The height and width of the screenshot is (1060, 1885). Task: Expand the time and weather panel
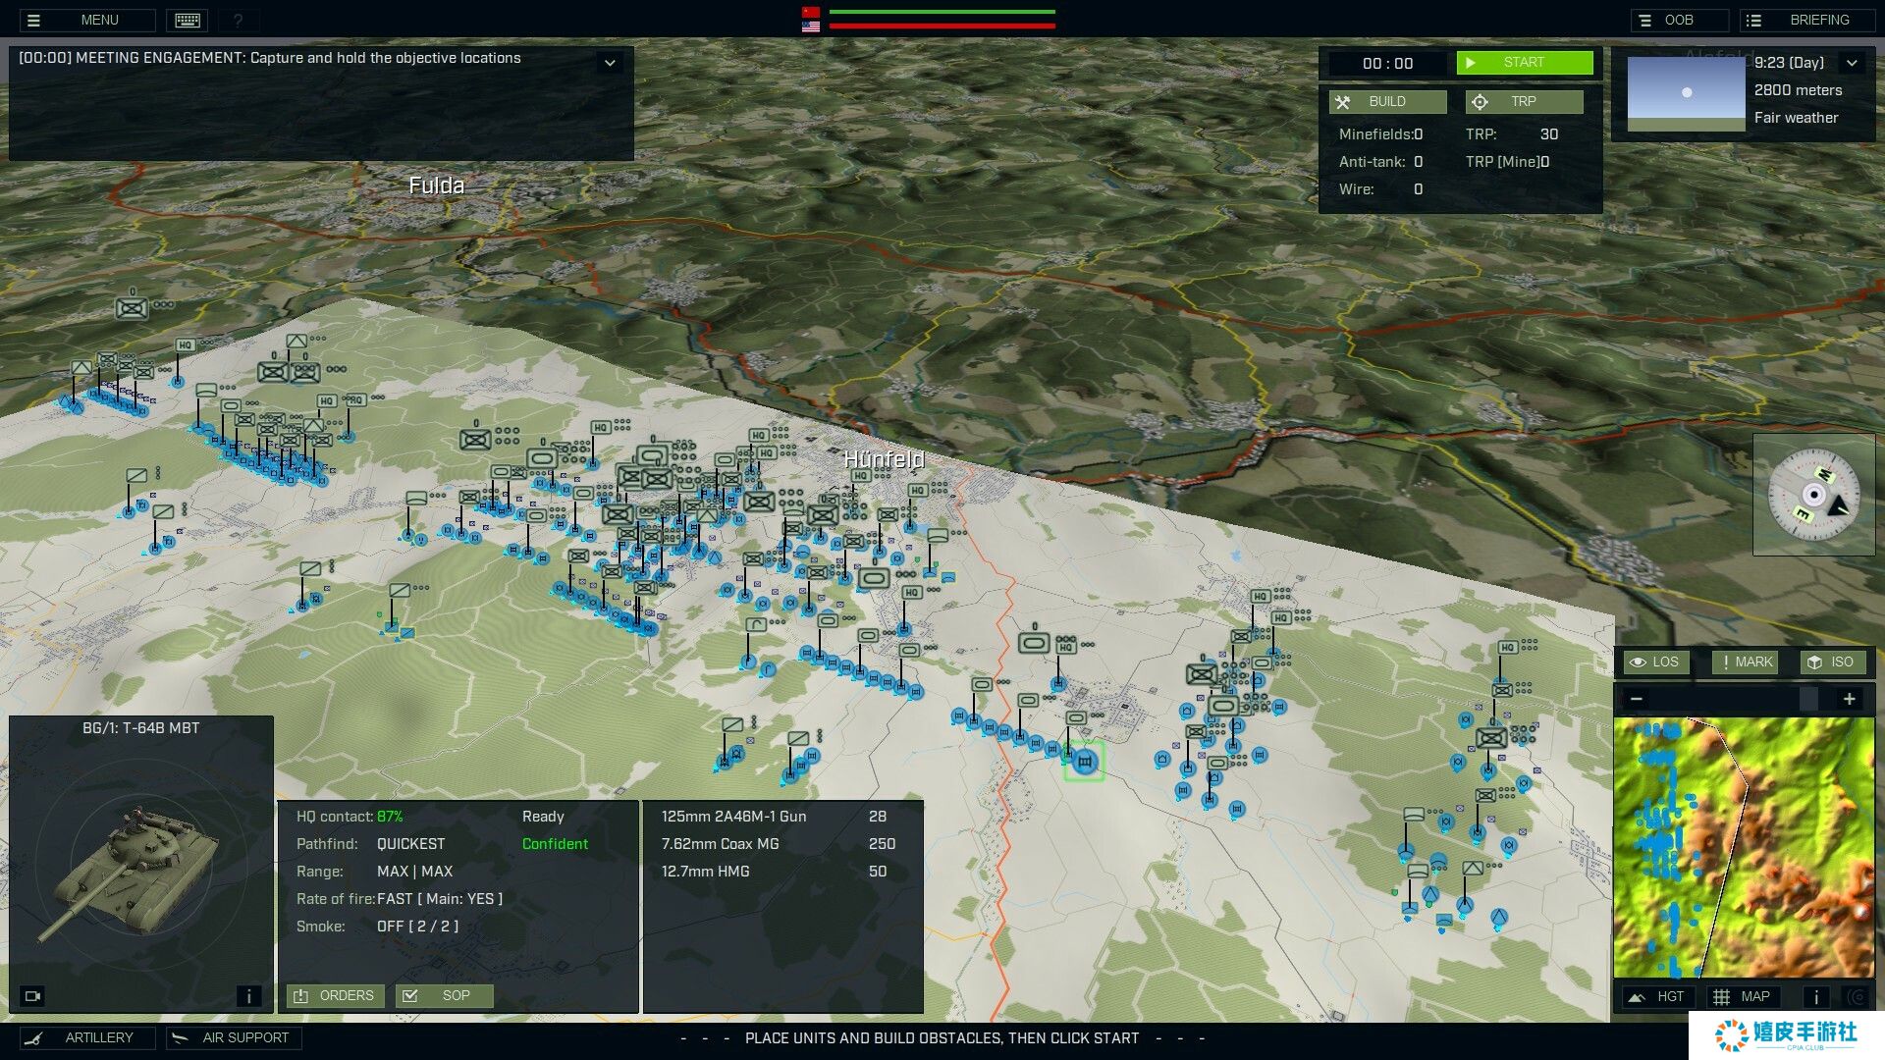point(1852,63)
